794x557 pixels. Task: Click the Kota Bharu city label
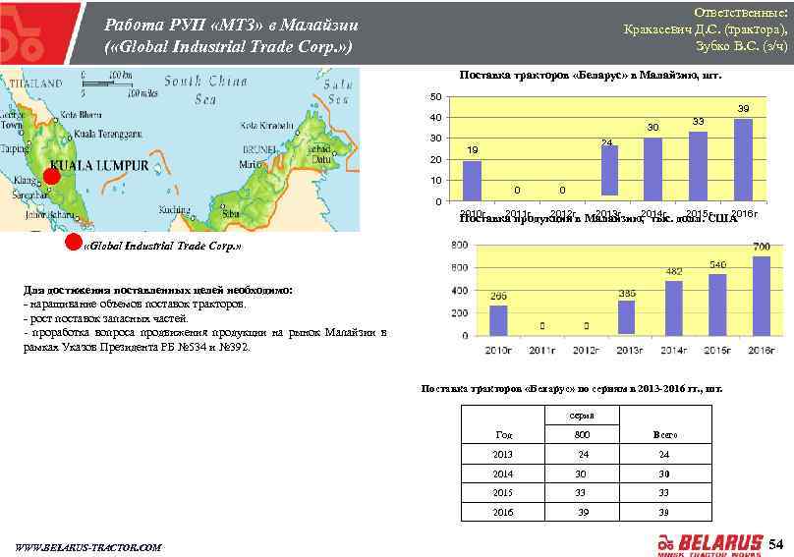click(81, 115)
